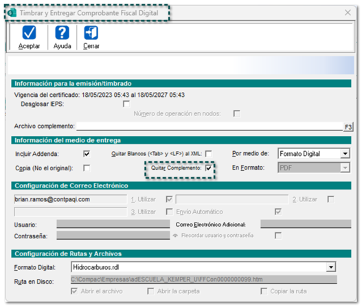Enable Copia (No el original) checkbox
The width and height of the screenshot is (362, 307).
point(87,168)
